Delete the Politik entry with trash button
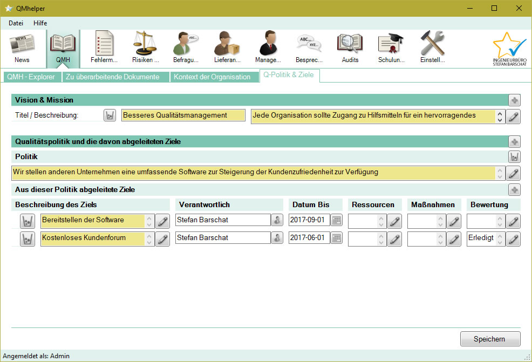The height and width of the screenshot is (362, 532). (514, 157)
